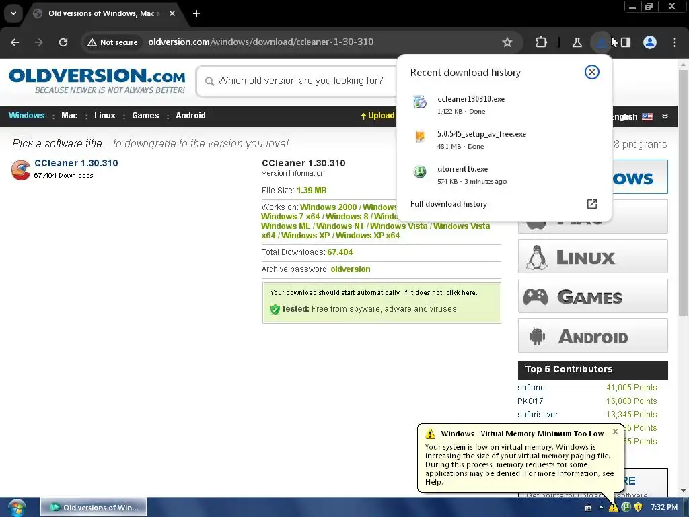The height and width of the screenshot is (517, 689).
Task: Open the browser side panel
Action: 625,42
